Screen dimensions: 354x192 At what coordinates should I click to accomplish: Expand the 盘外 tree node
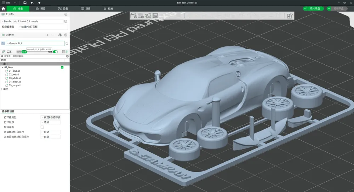pos(1,89)
